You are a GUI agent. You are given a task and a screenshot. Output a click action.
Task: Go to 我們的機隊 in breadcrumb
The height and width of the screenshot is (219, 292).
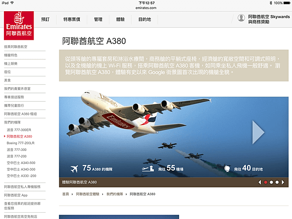[115, 194]
